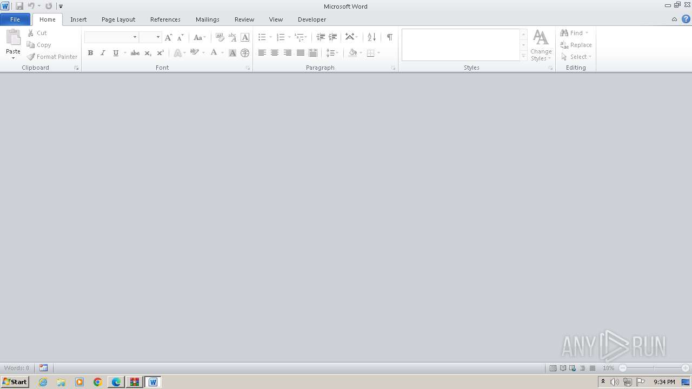Open Google Chrome from the taskbar
The width and height of the screenshot is (692, 389).
(x=98, y=382)
